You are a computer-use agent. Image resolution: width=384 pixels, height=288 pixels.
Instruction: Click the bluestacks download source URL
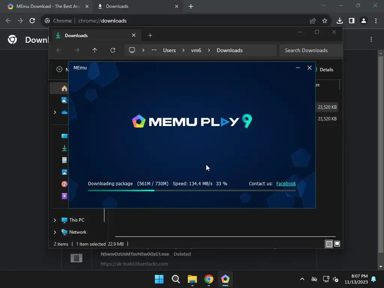134,264
